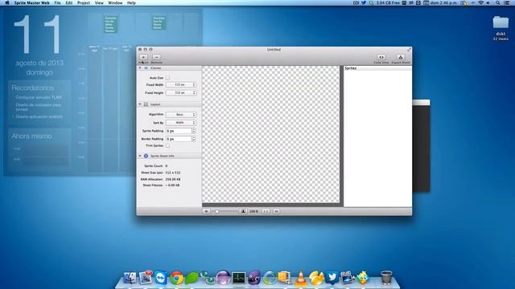Click the RAM Allocation 256.00 KB value
Image resolution: width=515 pixels, height=289 pixels.
173,180
